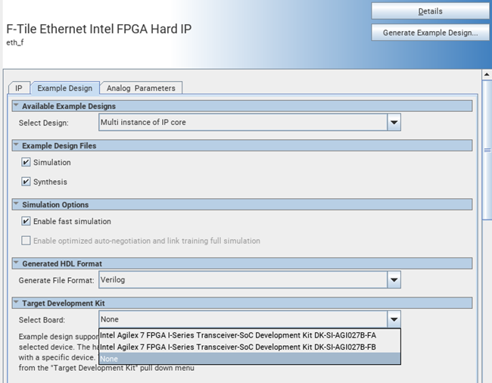
Task: Uncheck the Simulation checkbox
Action: [26, 163]
